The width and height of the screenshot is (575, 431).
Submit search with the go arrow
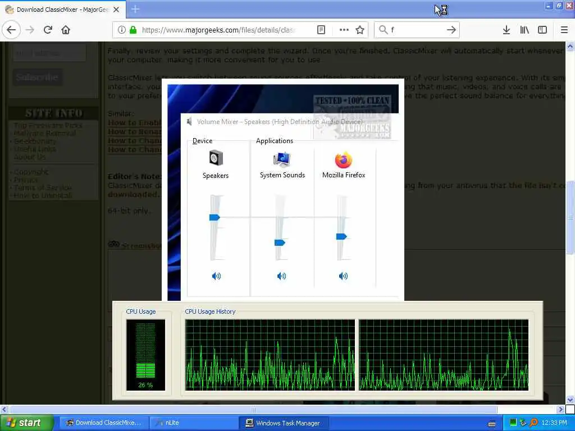click(451, 30)
